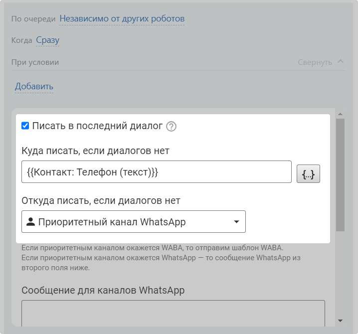The height and width of the screenshot is (334, 358).
Task: Click the dropdown arrow of channel selector
Action: click(236, 222)
